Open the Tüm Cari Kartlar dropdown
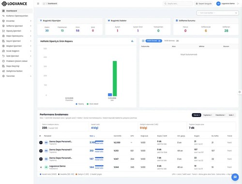The height and width of the screenshot is (184, 242). click(217, 13)
